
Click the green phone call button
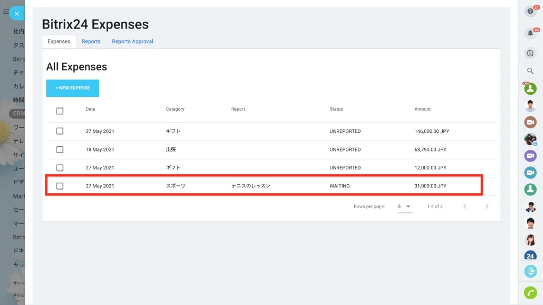point(530,292)
